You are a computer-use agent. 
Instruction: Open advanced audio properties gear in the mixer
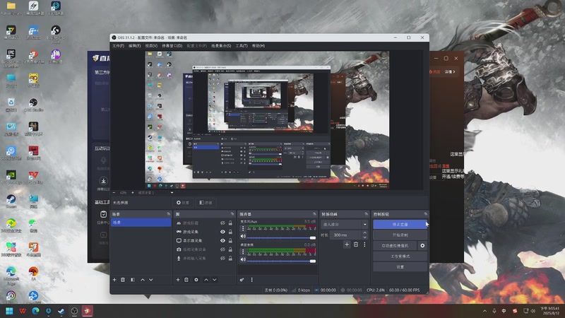242,280
